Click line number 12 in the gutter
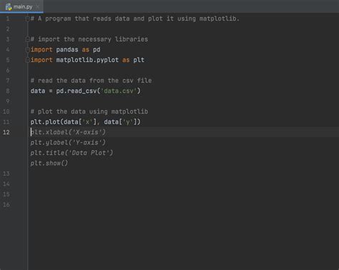Image resolution: width=339 pixels, height=270 pixels. coord(6,132)
